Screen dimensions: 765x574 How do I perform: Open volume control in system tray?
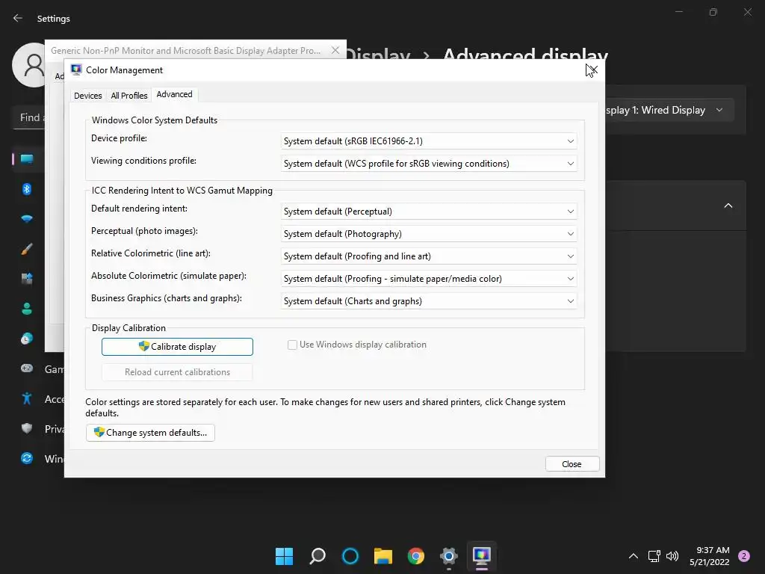pyautogui.click(x=672, y=556)
